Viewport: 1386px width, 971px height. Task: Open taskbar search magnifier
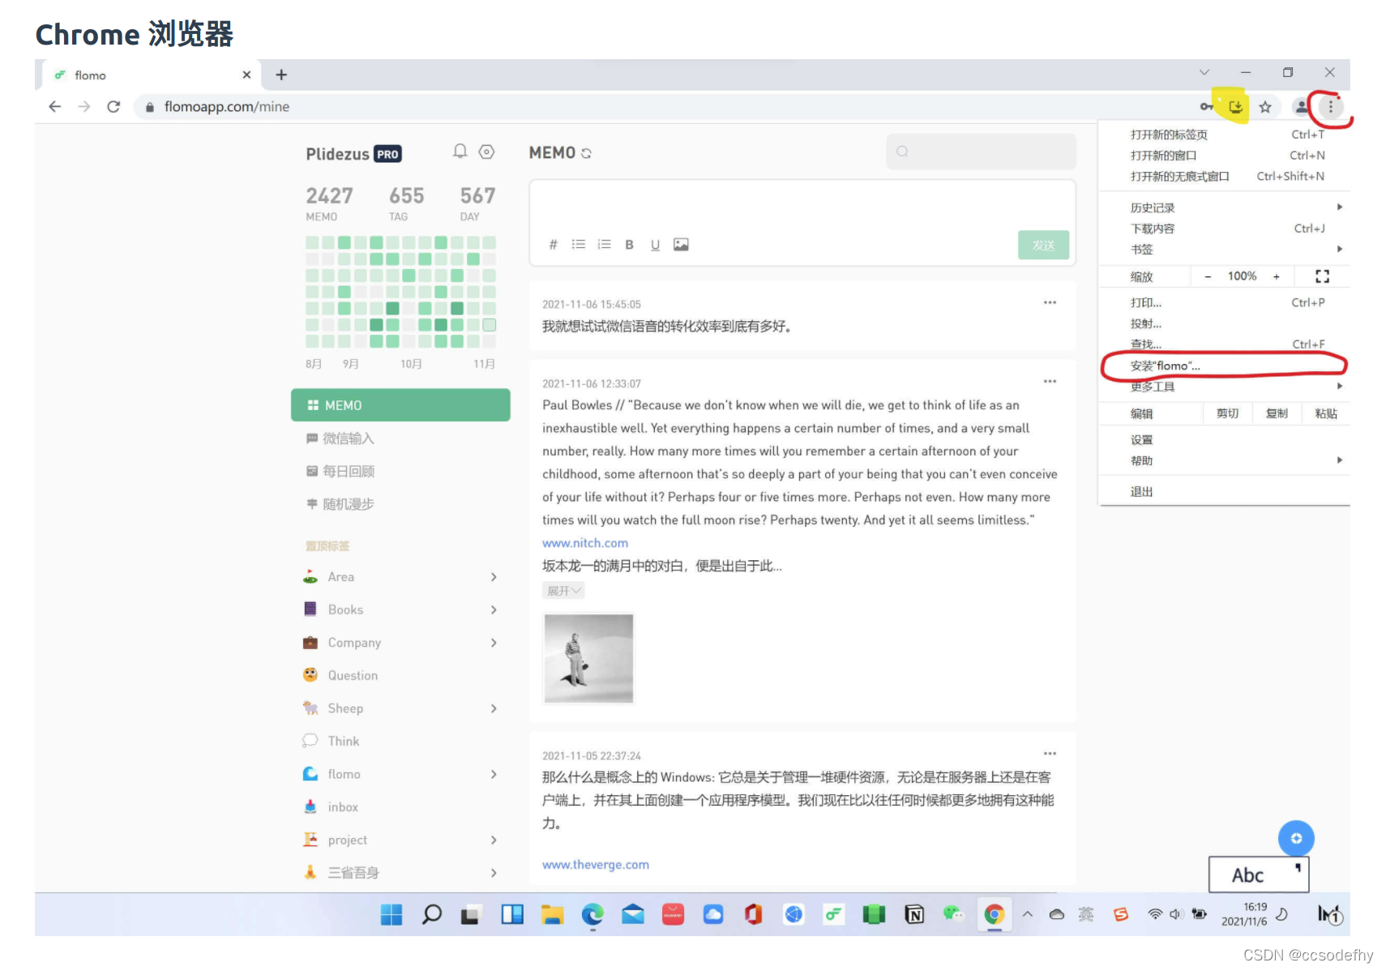(x=431, y=914)
